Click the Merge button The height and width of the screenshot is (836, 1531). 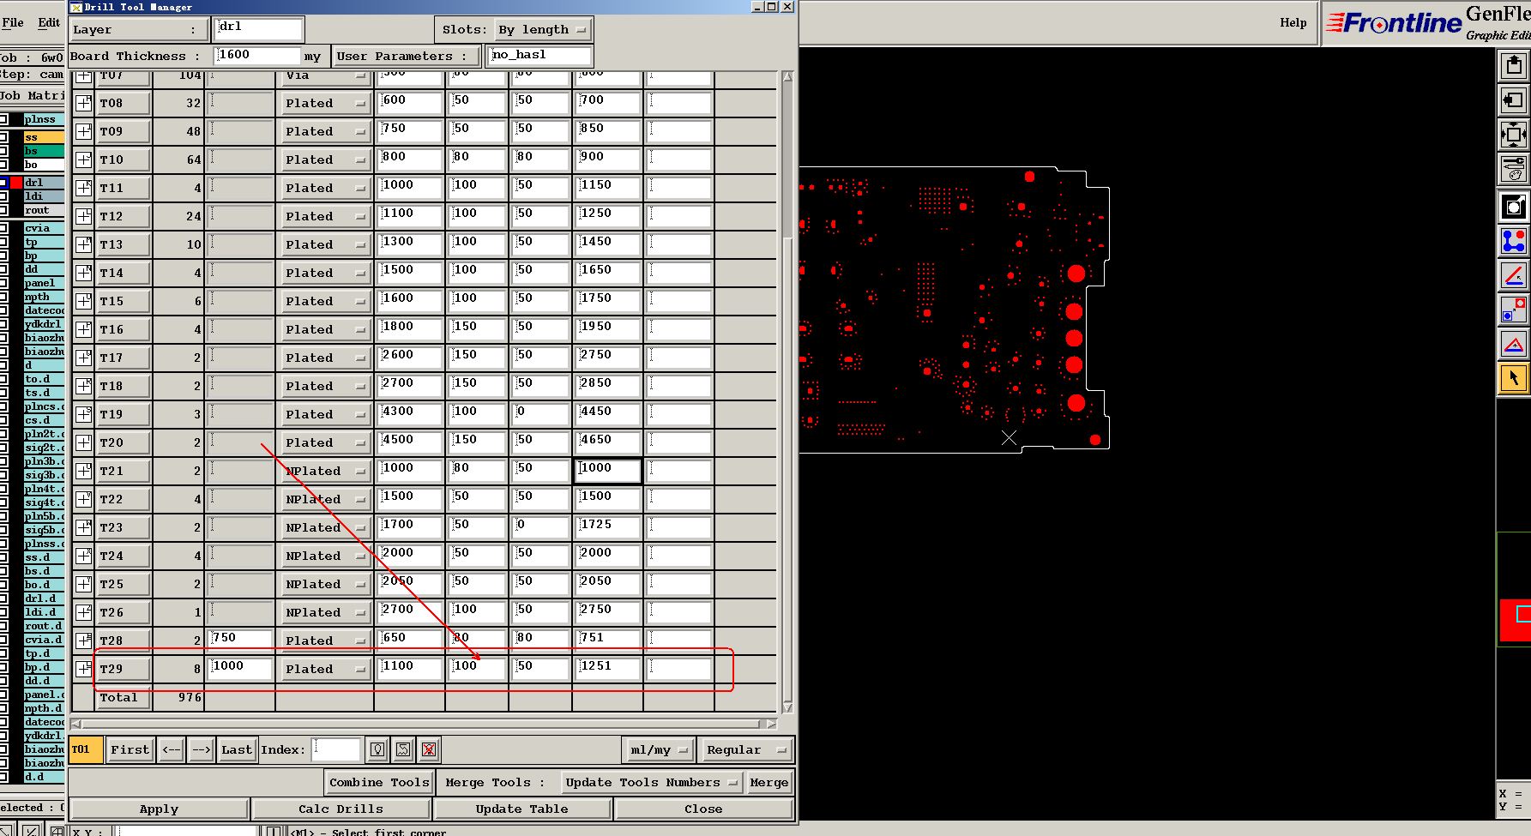769,782
